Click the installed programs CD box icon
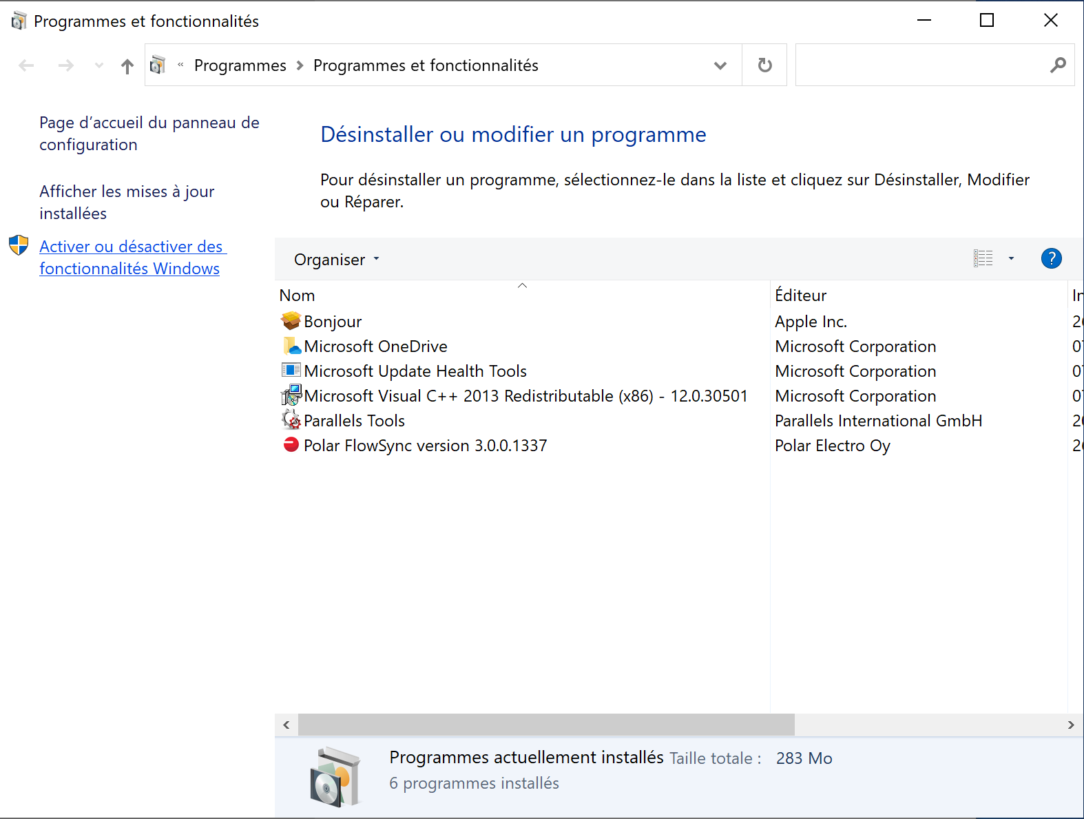Screen dimensions: 1084x819 335,777
